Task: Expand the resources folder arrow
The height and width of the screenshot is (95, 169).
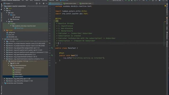Action: (x=9, y=19)
